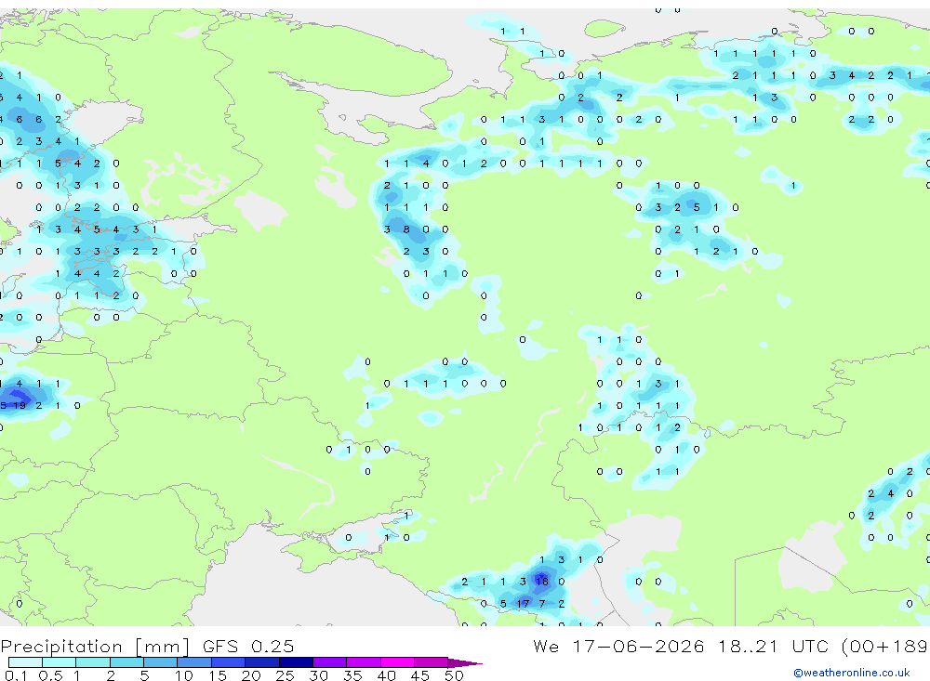Click the above-50 mm legend arrow tip
This screenshot has height=681, width=930.
tap(466, 663)
